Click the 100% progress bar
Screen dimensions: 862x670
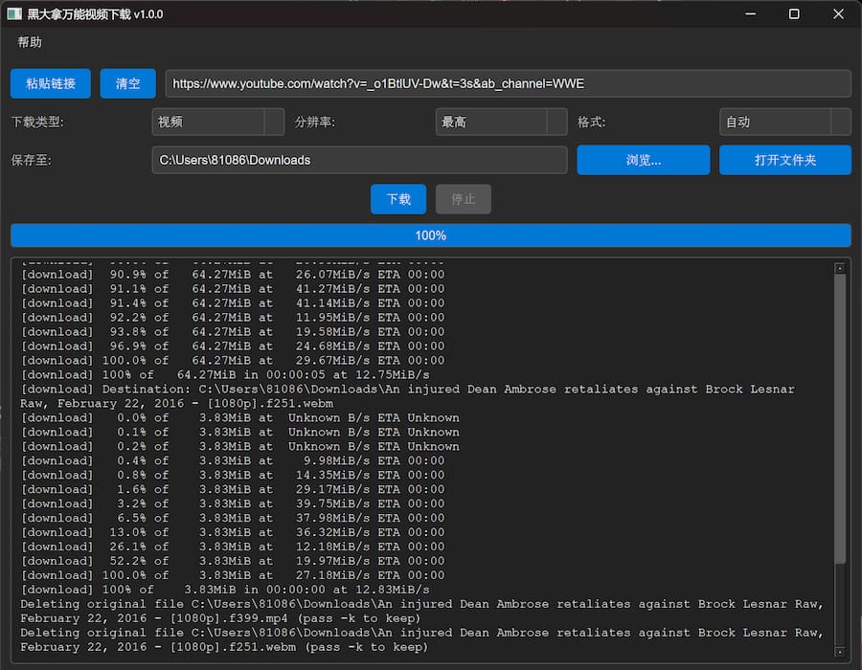[x=431, y=235]
